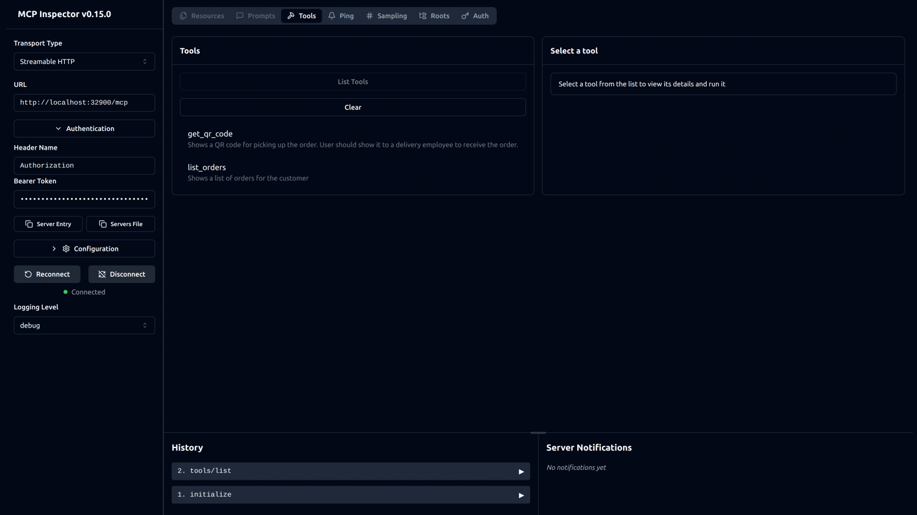Screen dimensions: 917x515
Task: Collapse the Authentication section
Action: pyautogui.click(x=84, y=129)
